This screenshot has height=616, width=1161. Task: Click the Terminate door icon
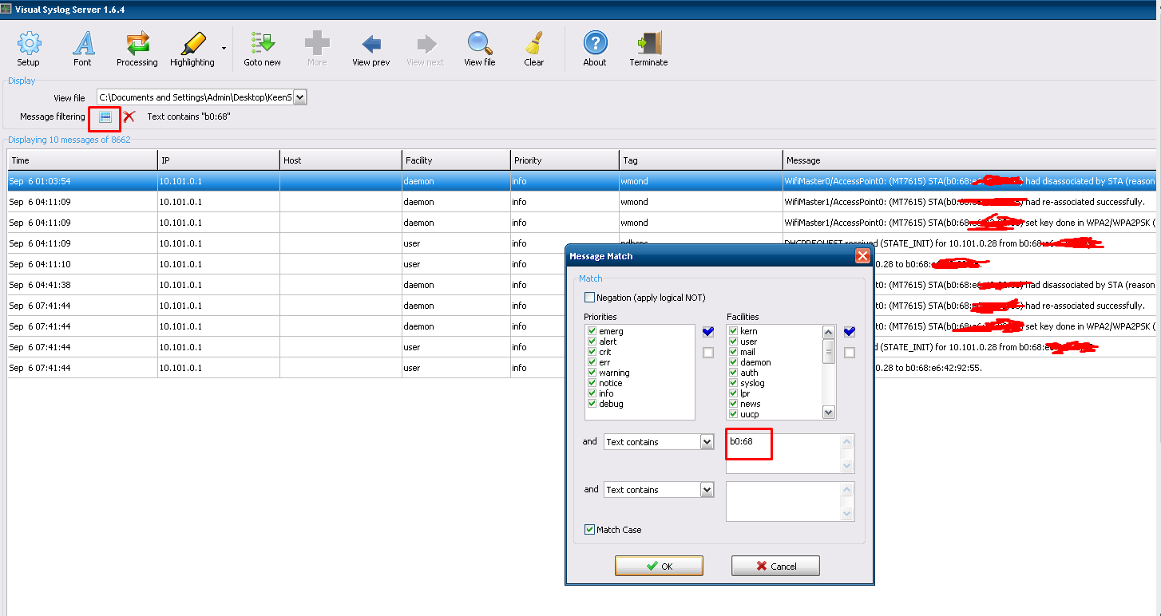pos(648,49)
